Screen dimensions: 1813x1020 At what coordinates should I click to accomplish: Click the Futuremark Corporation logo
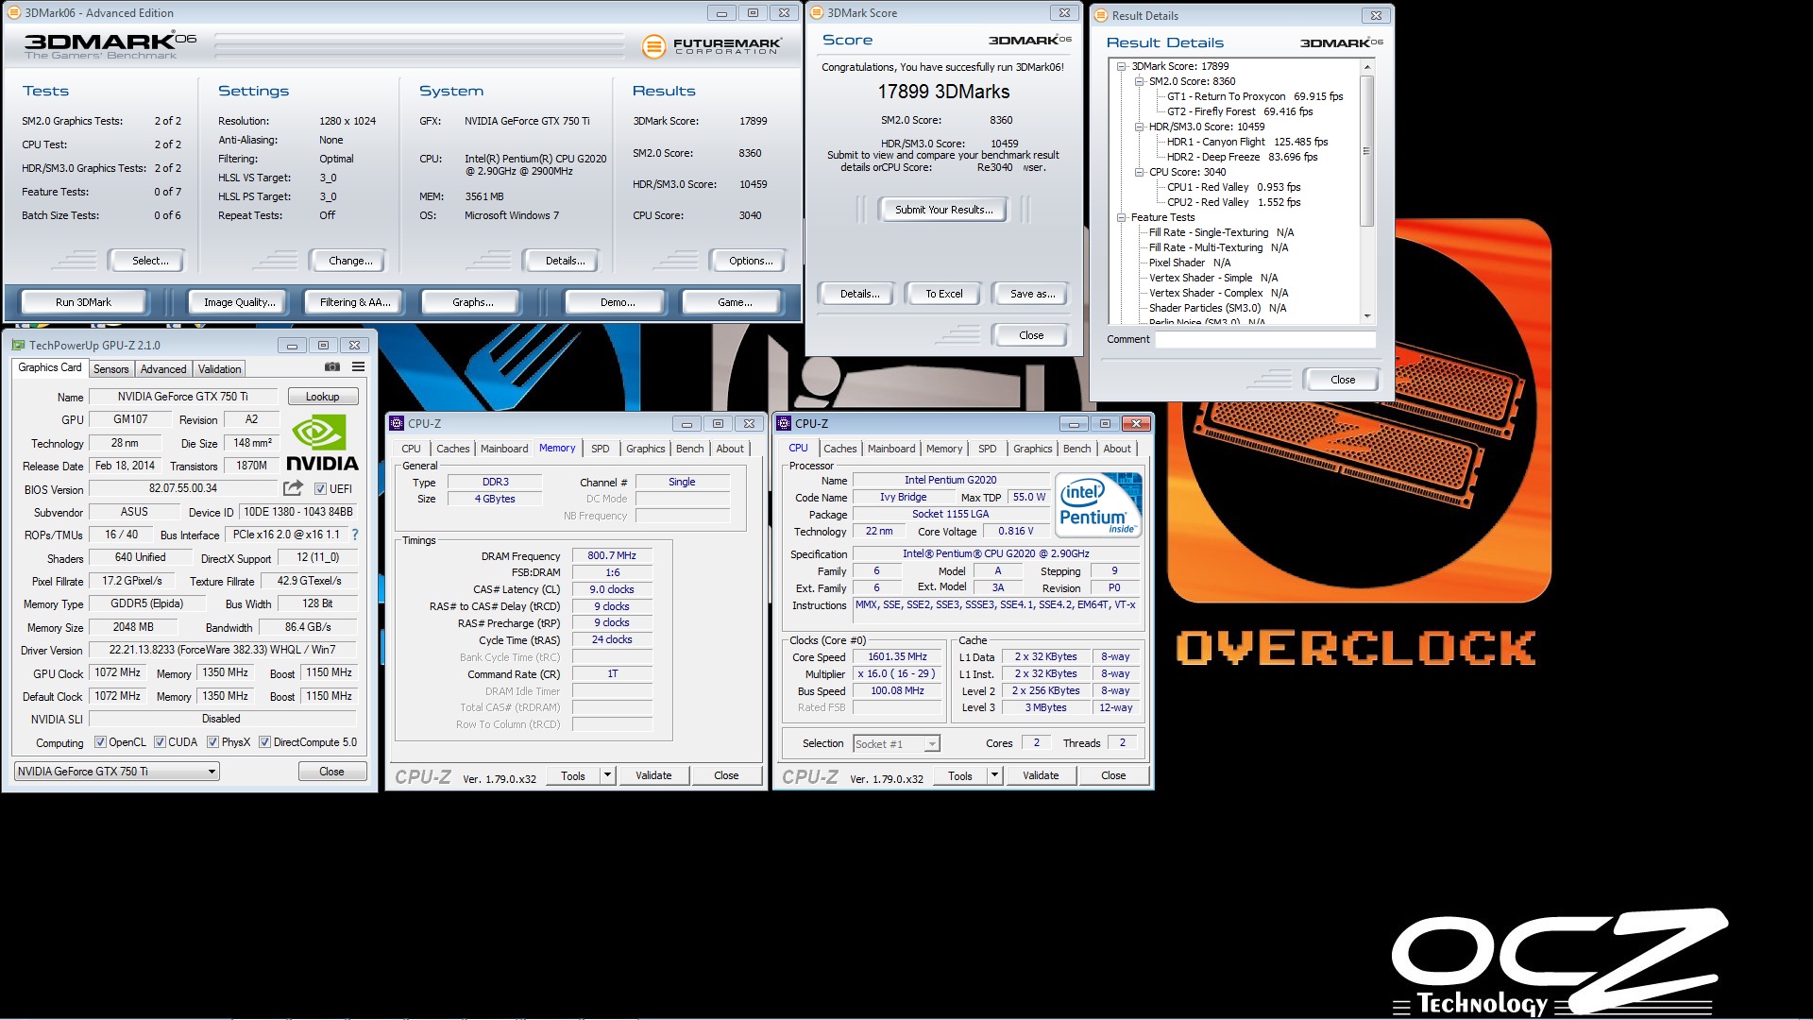[x=712, y=45]
